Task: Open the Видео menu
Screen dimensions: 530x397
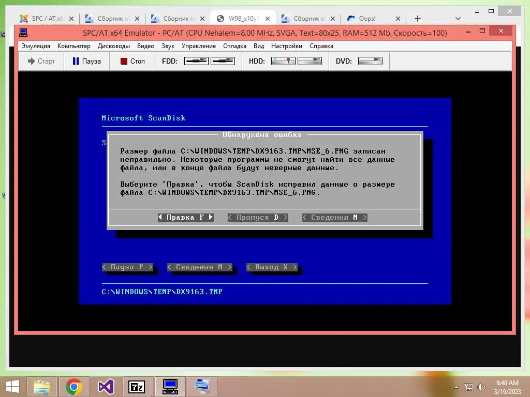Action: tap(145, 46)
